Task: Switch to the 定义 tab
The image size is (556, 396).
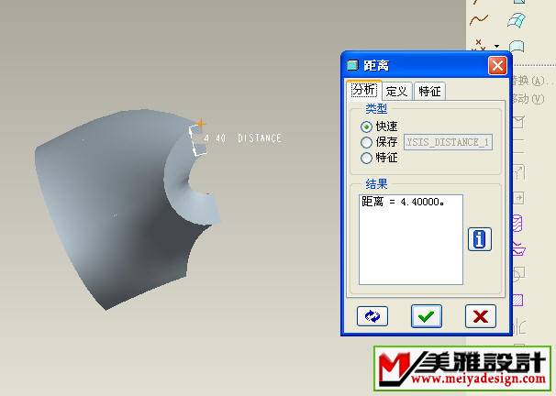Action: point(396,92)
